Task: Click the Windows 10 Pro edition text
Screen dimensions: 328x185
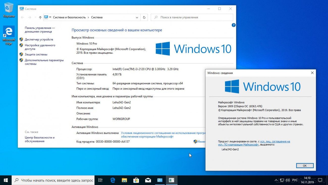Action: point(87,44)
